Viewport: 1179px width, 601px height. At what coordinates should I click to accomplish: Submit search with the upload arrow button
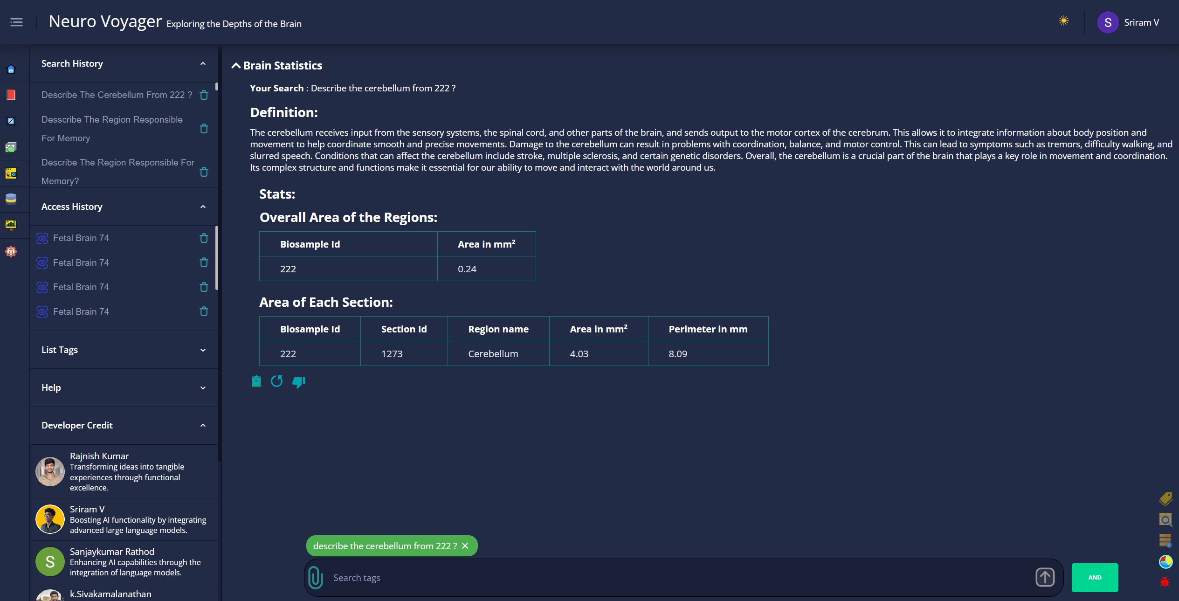coord(1045,577)
